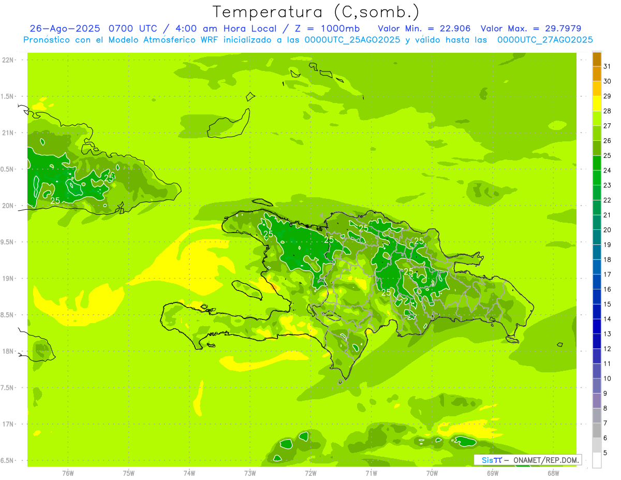Click the "17N" latitude axis label
This screenshot has height=480, width=621.
coord(7,424)
